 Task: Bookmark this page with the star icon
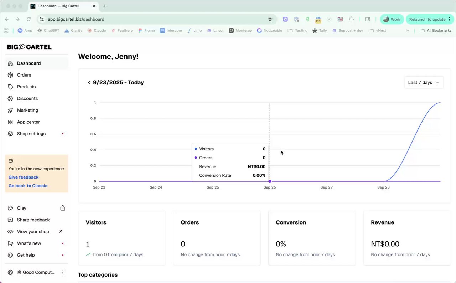tap(270, 19)
